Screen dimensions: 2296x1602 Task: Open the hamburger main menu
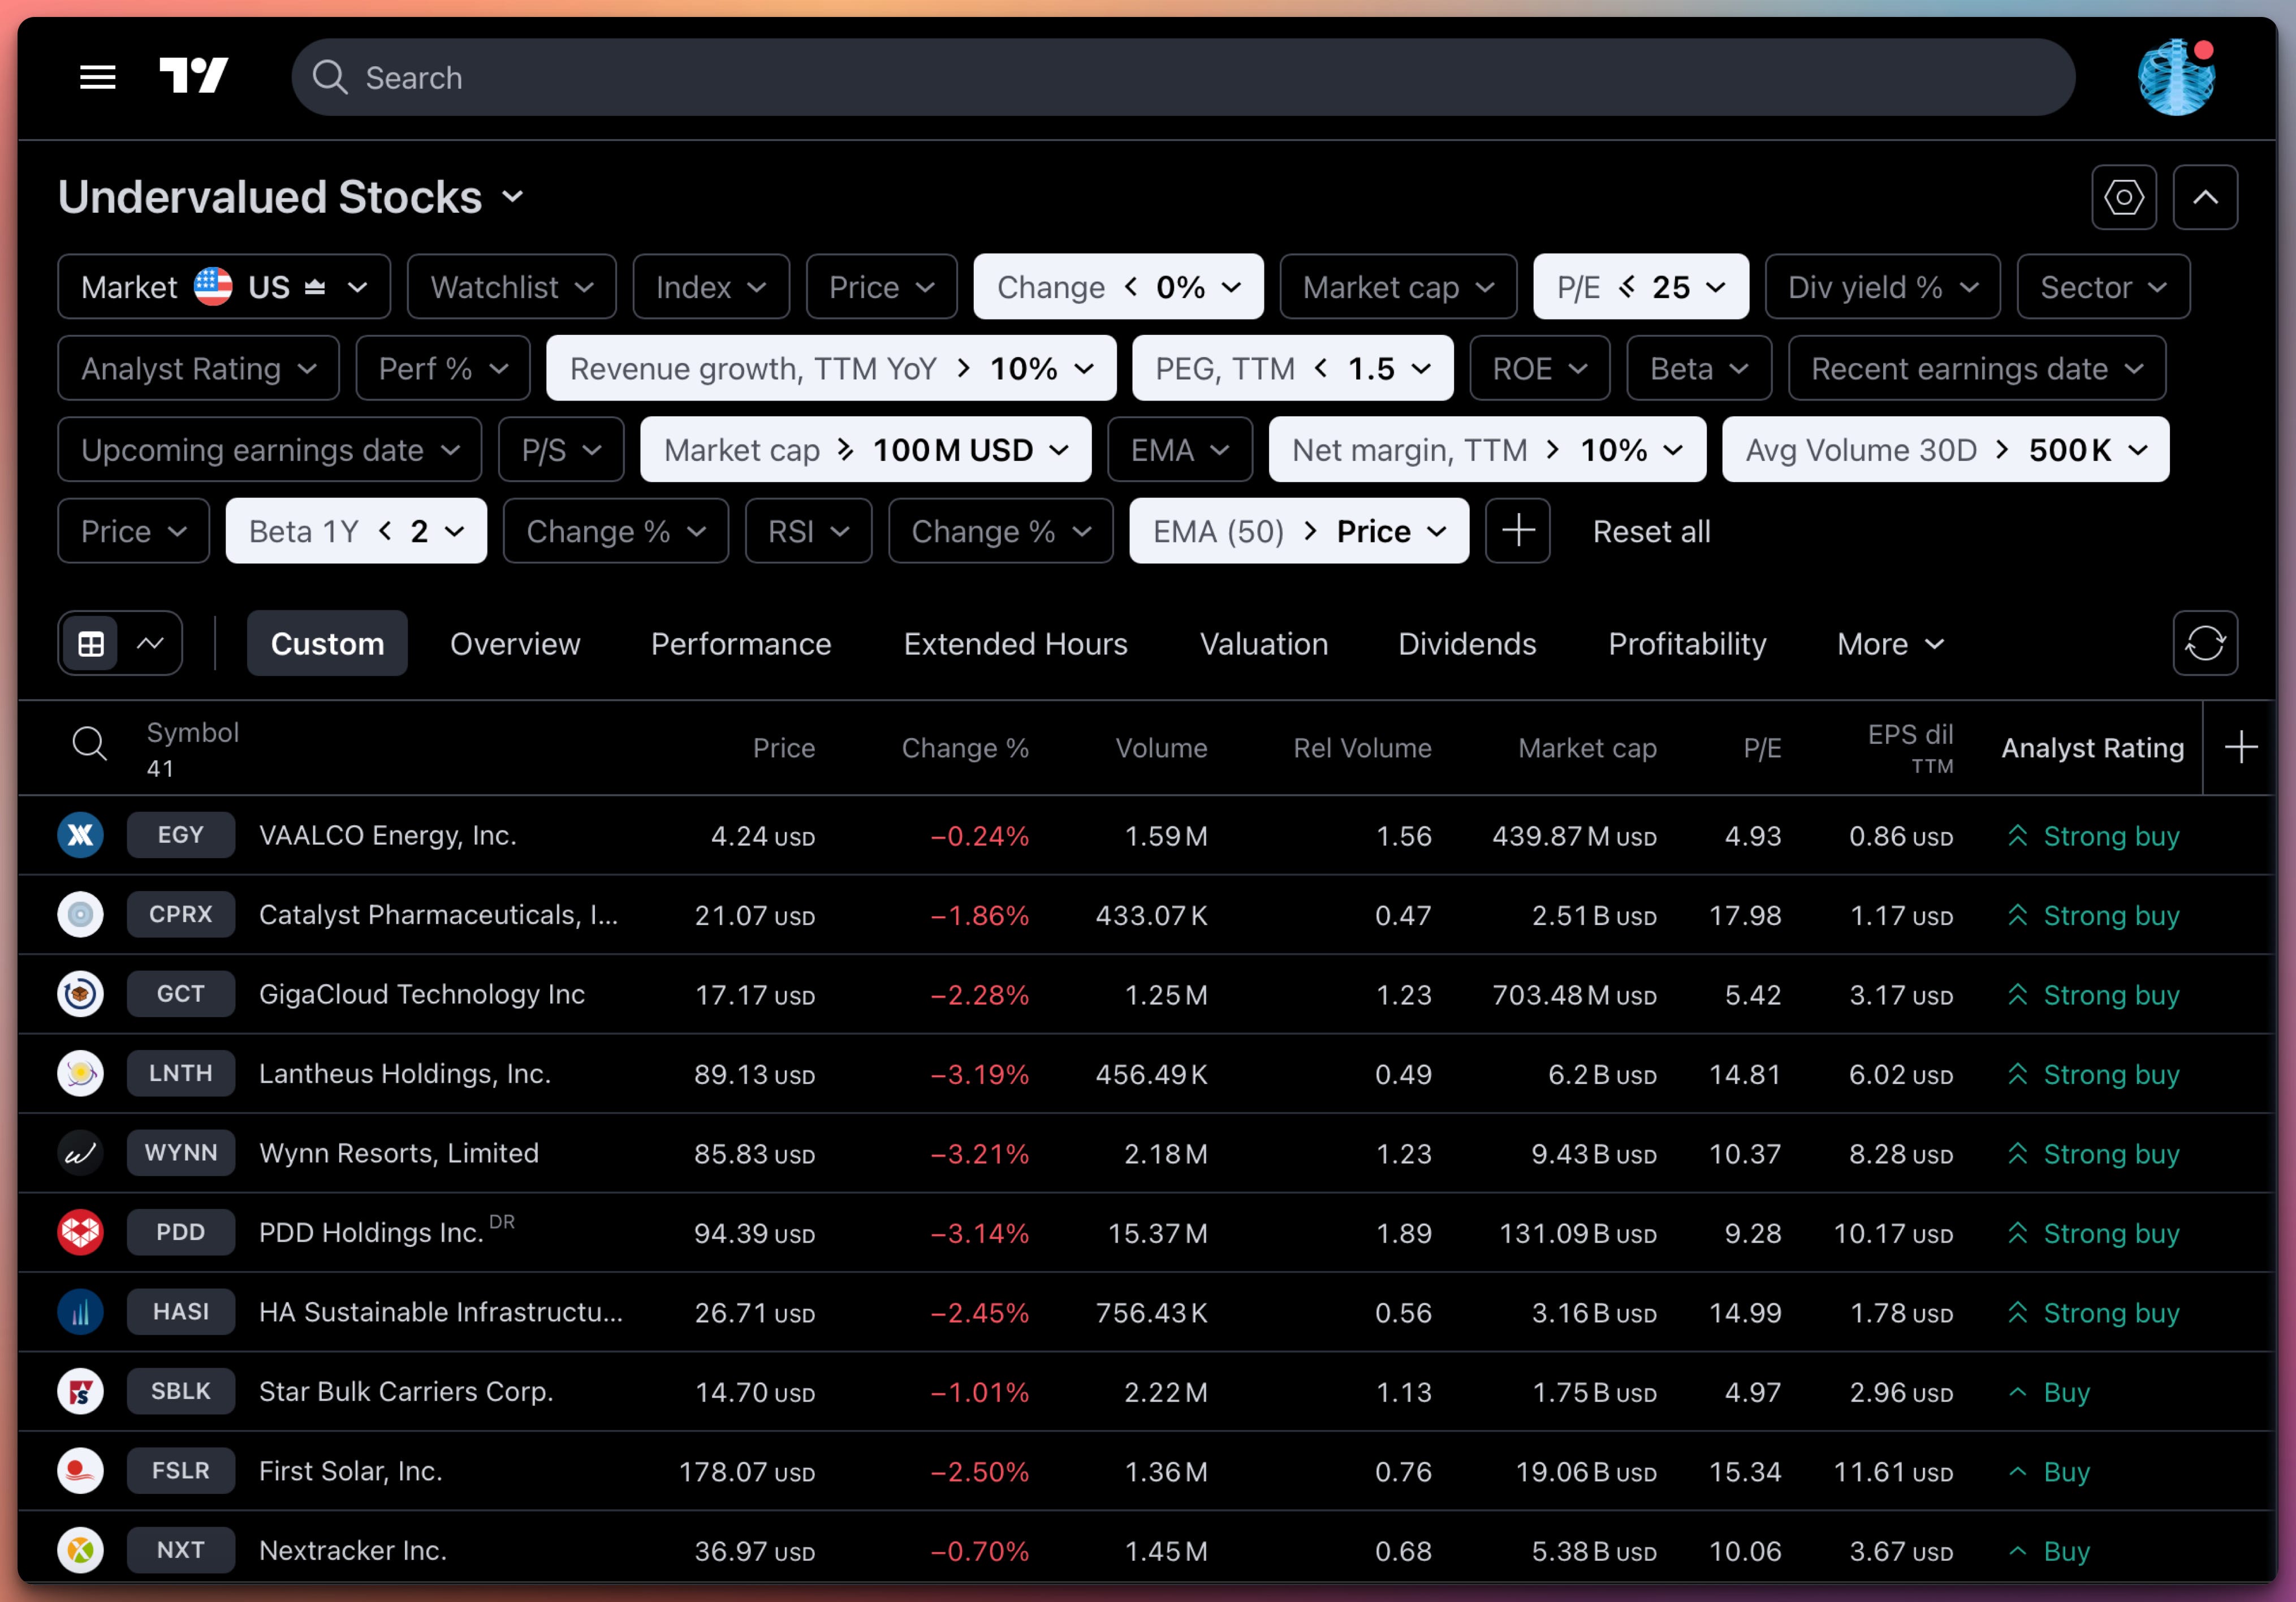[97, 77]
